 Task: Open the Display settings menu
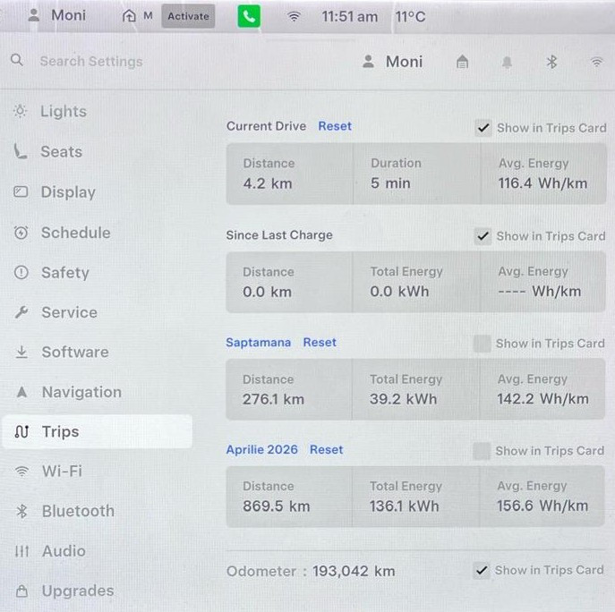(67, 191)
